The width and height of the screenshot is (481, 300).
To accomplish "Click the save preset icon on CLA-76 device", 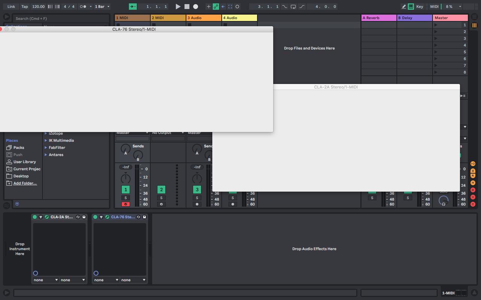I will 144,217.
